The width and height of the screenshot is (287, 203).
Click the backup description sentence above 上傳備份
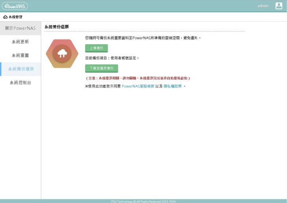(x=143, y=38)
